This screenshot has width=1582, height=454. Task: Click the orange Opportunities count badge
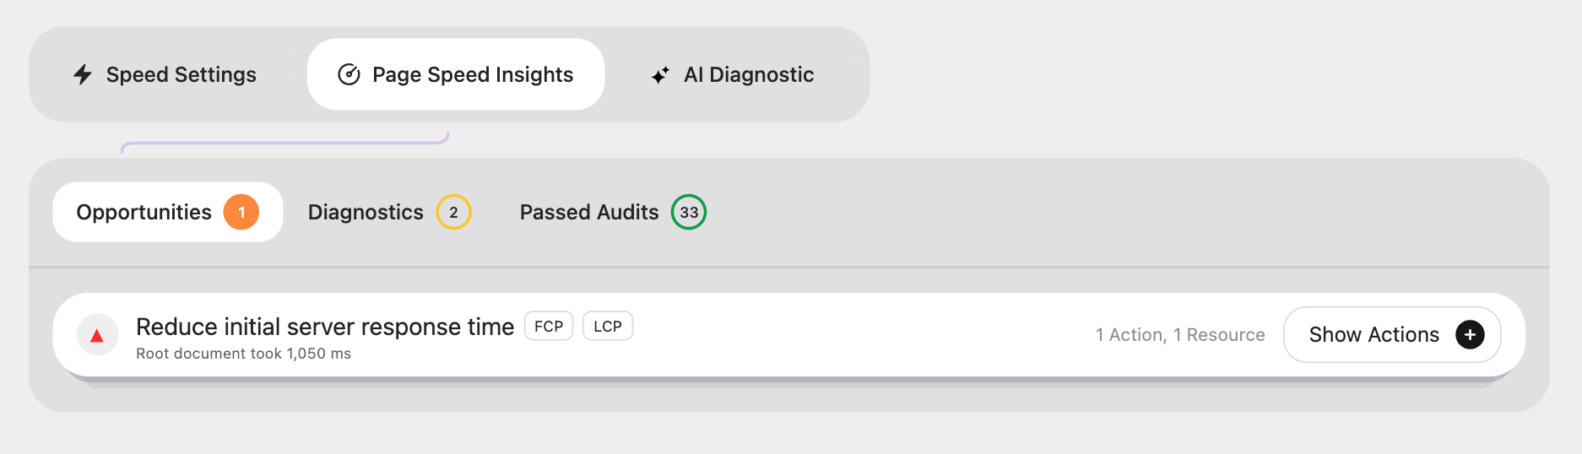tap(241, 213)
